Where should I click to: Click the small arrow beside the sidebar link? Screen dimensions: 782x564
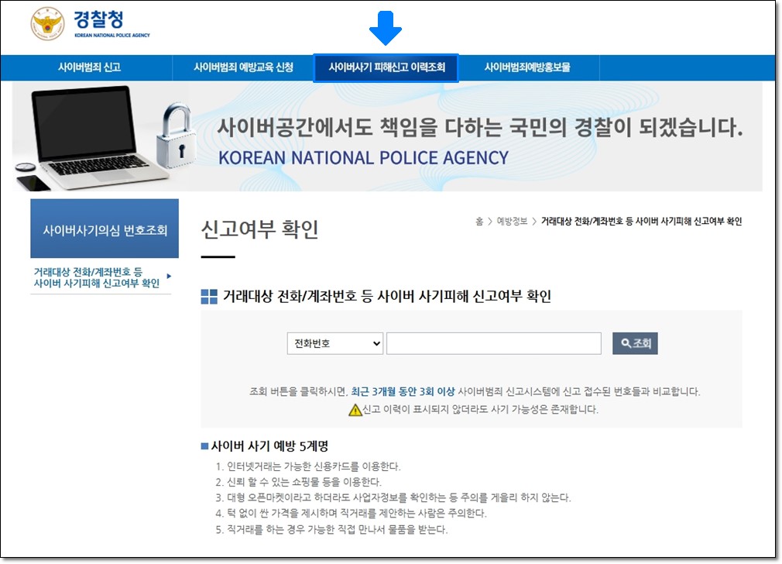[x=169, y=276]
